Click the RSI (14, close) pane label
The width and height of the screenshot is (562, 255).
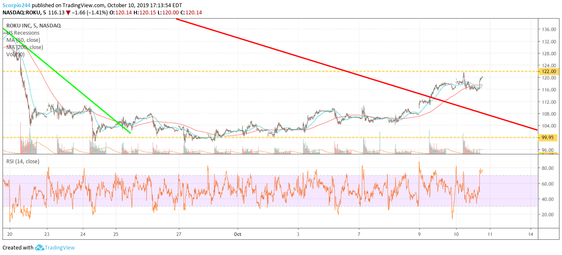[22, 162]
